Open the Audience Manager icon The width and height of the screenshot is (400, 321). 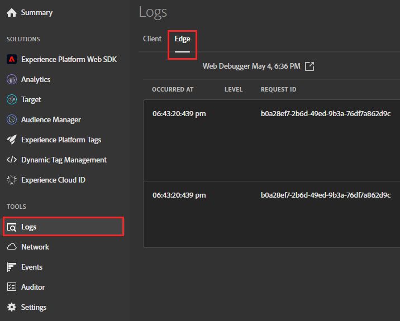[12, 119]
